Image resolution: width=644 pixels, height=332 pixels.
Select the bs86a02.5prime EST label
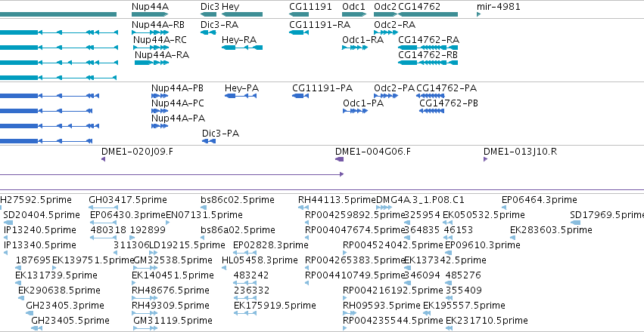tap(238, 230)
